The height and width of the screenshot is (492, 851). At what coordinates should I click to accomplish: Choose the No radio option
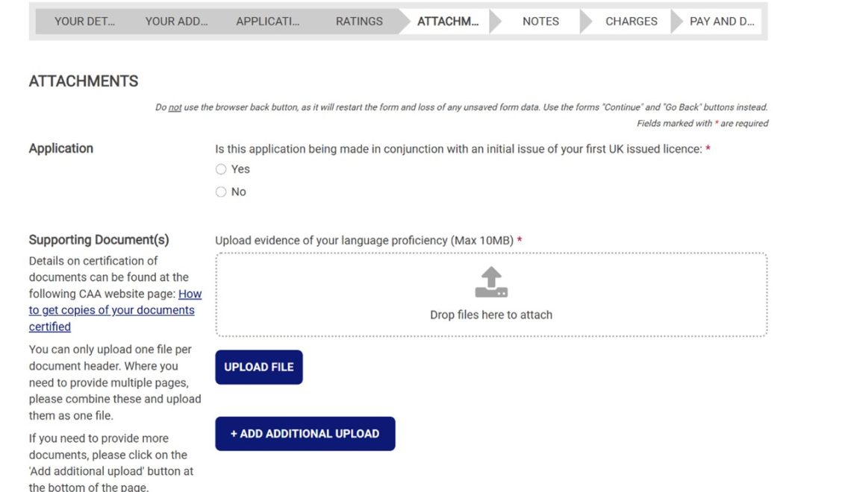pyautogui.click(x=221, y=192)
